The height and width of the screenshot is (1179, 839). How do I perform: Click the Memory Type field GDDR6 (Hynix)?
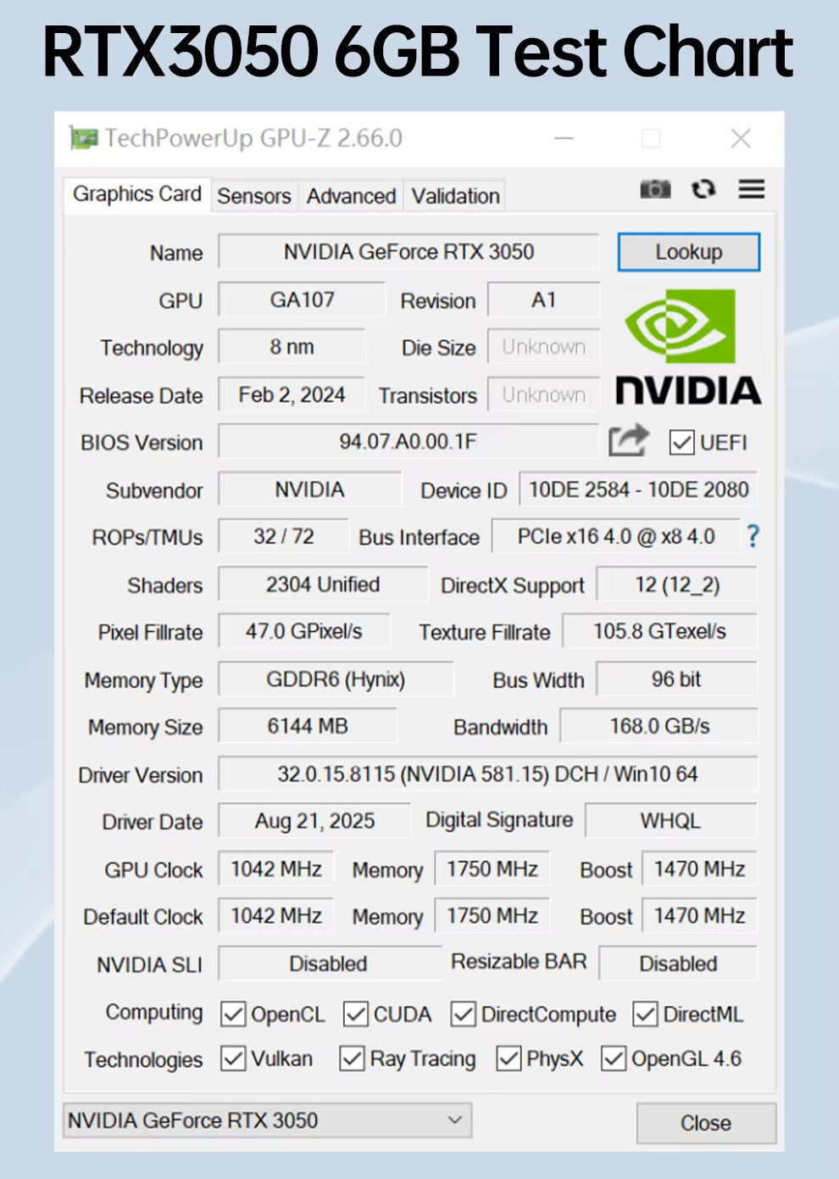pyautogui.click(x=336, y=679)
